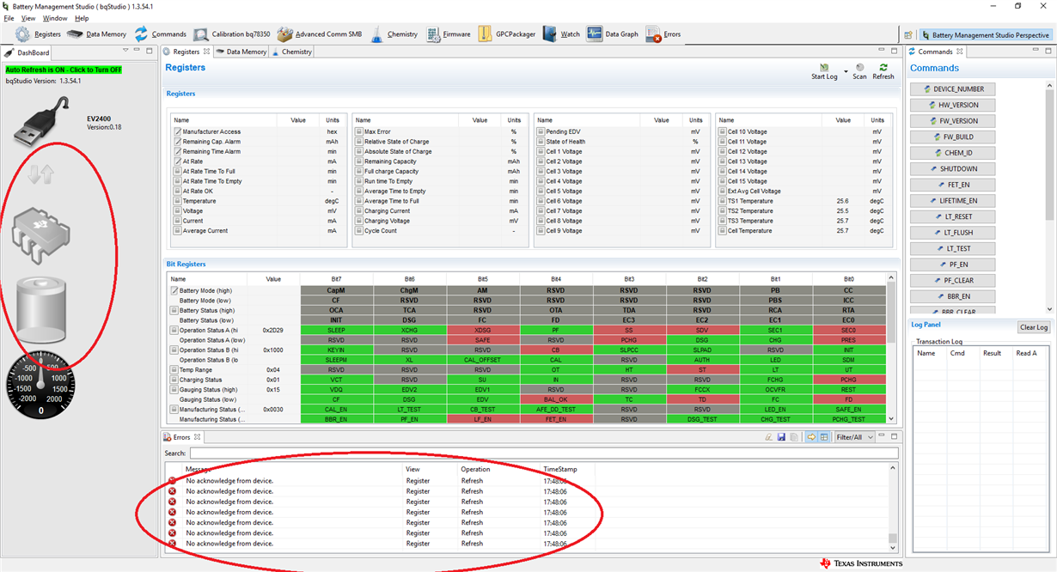Click the save icon in Errors panel

point(781,437)
